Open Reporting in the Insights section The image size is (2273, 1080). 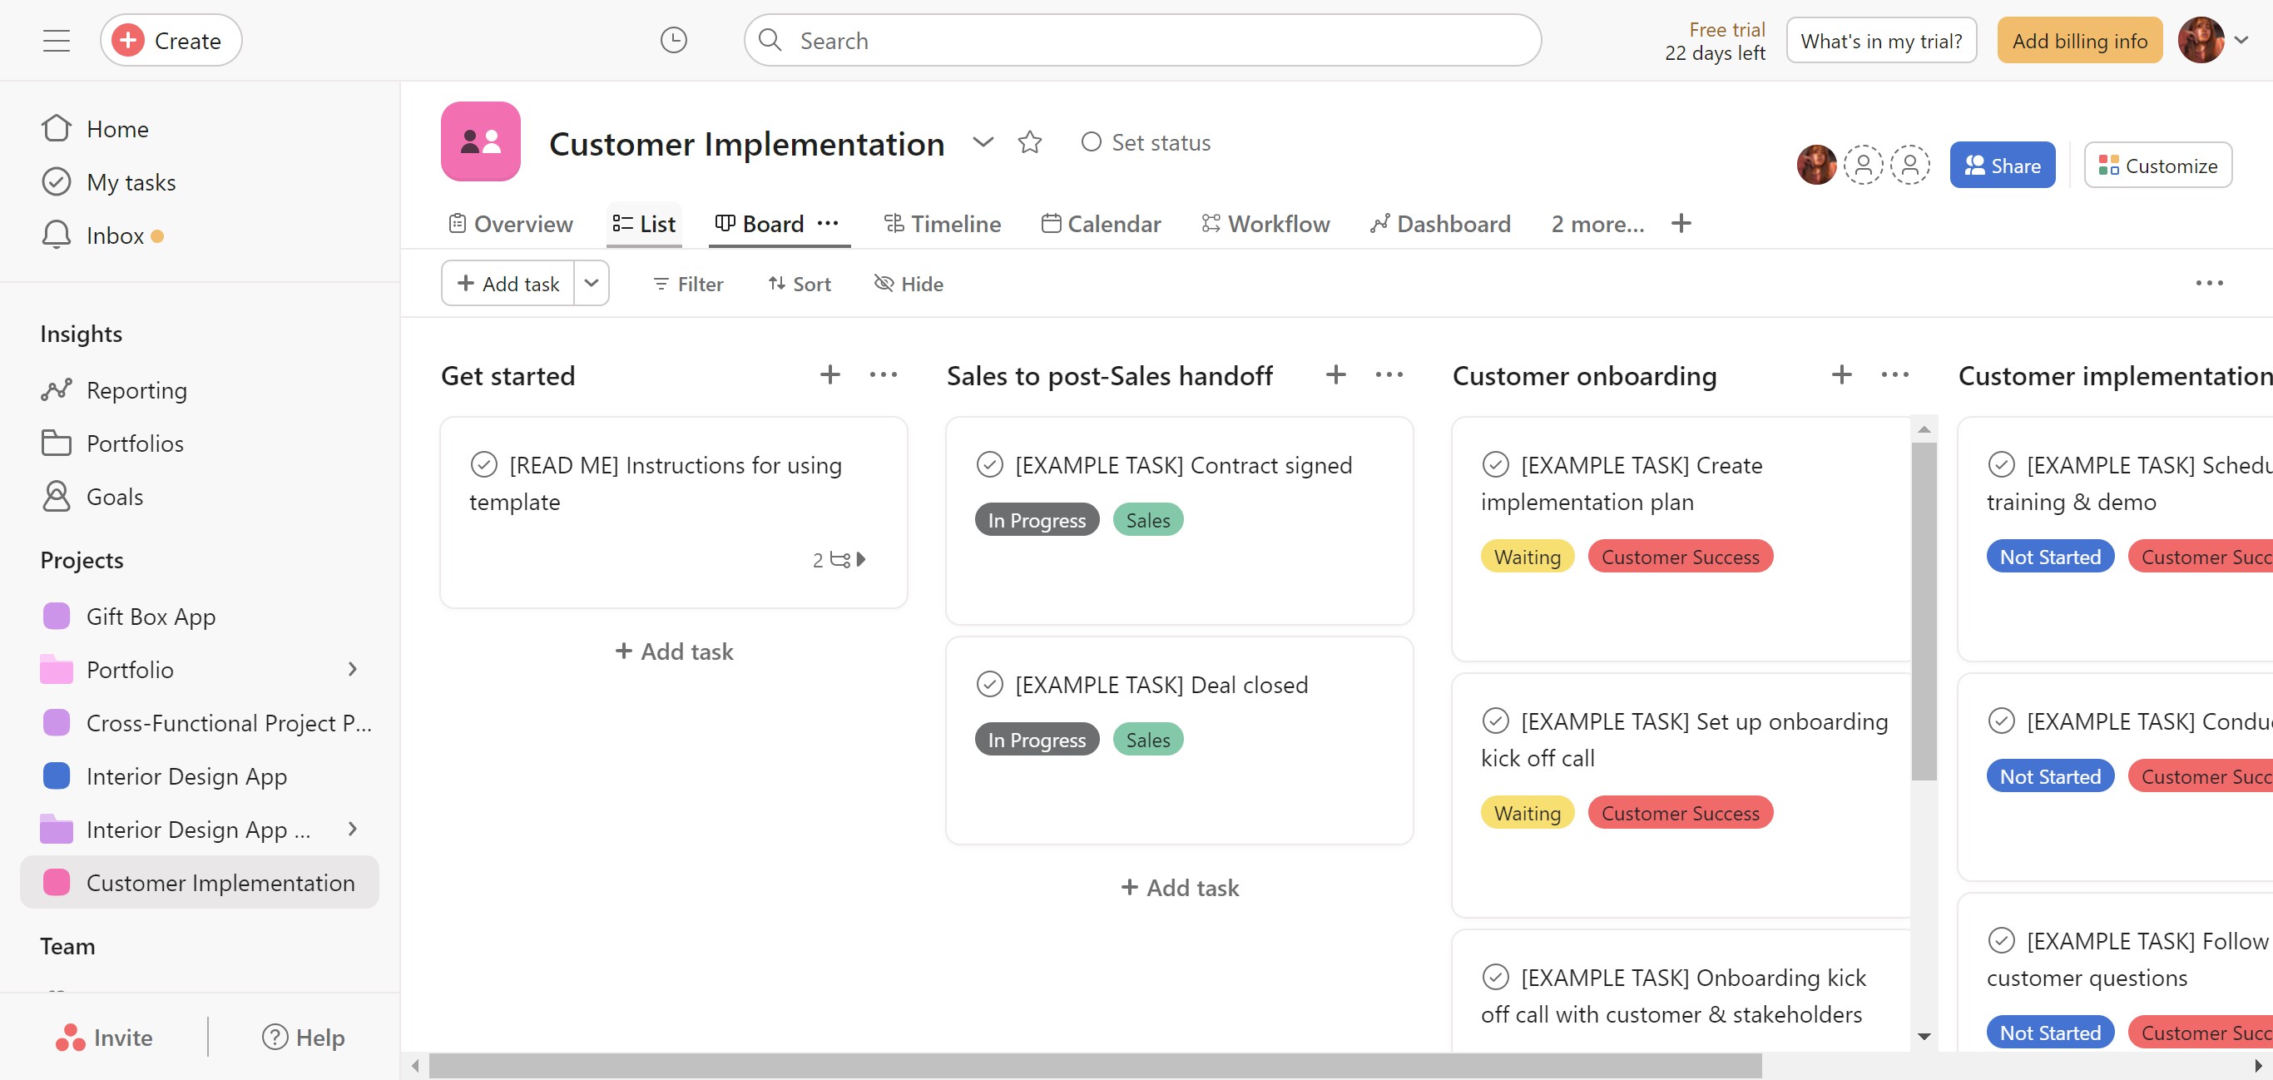pos(136,390)
